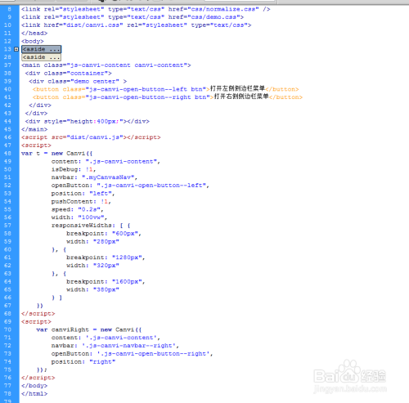409x403 pixels.
Task: Click the responsiveWidths property line
Action: pyautogui.click(x=91, y=226)
